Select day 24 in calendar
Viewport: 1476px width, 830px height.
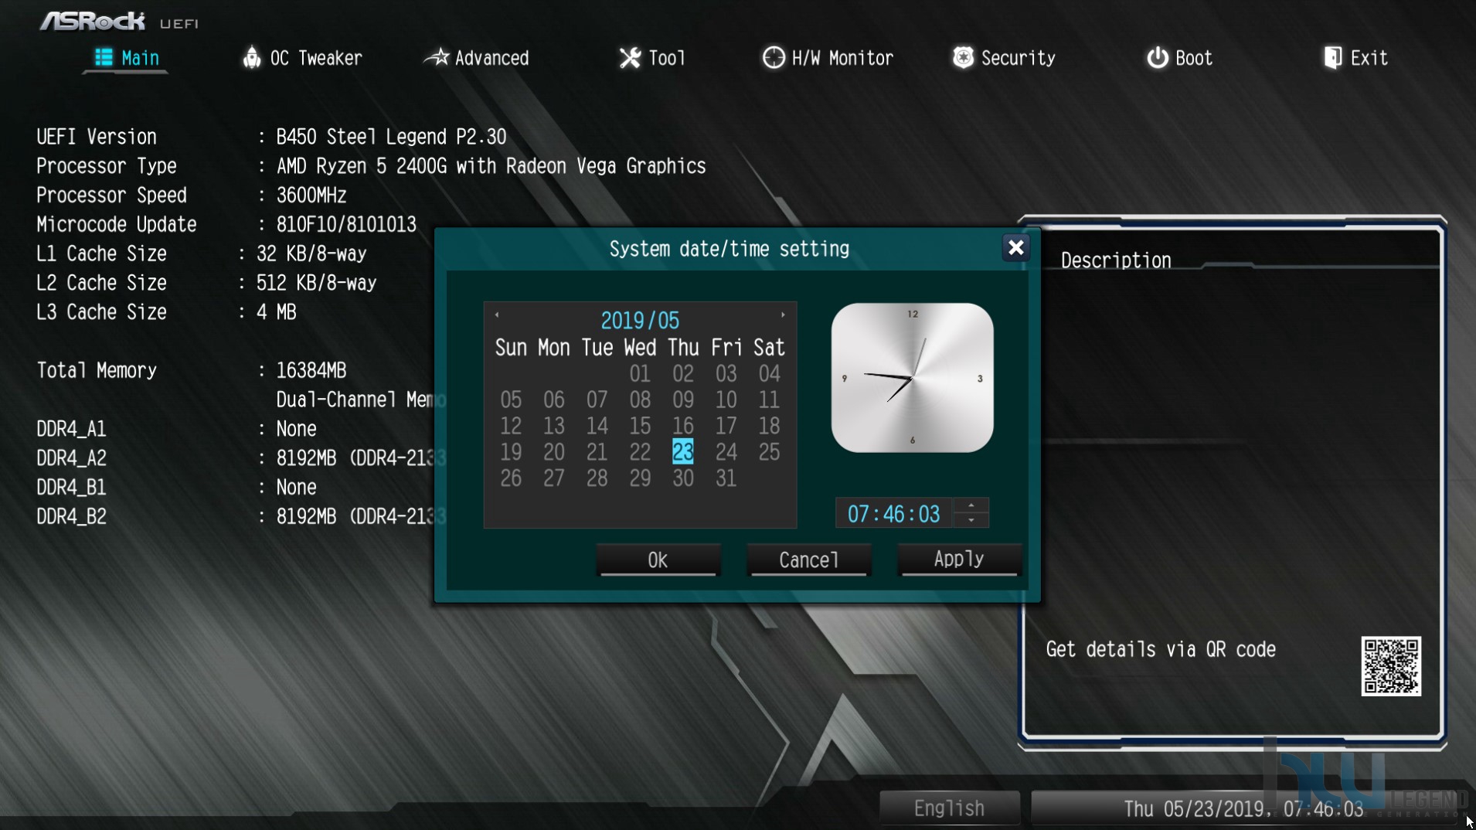(726, 452)
